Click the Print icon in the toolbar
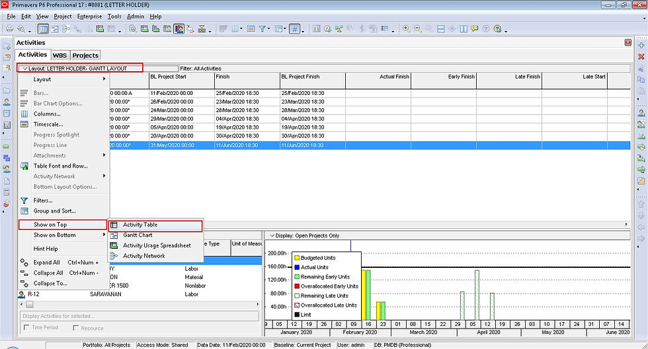 (9, 29)
